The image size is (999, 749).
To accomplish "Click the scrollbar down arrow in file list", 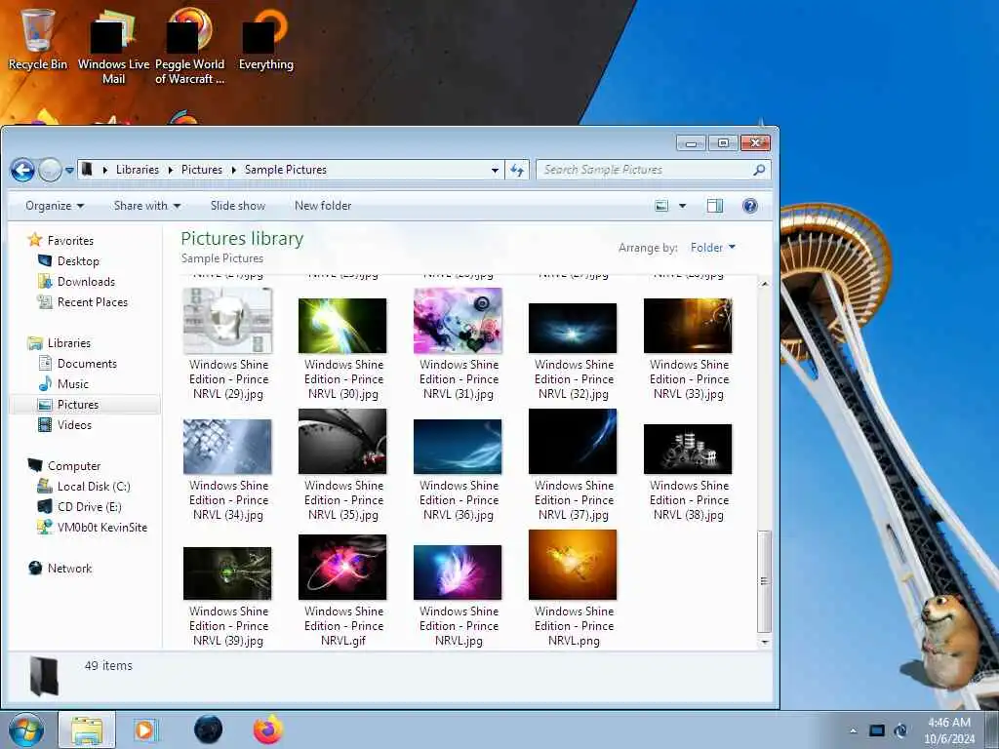I will click(x=765, y=642).
